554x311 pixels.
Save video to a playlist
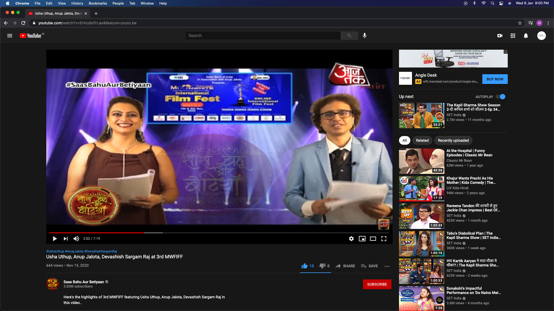pyautogui.click(x=370, y=266)
